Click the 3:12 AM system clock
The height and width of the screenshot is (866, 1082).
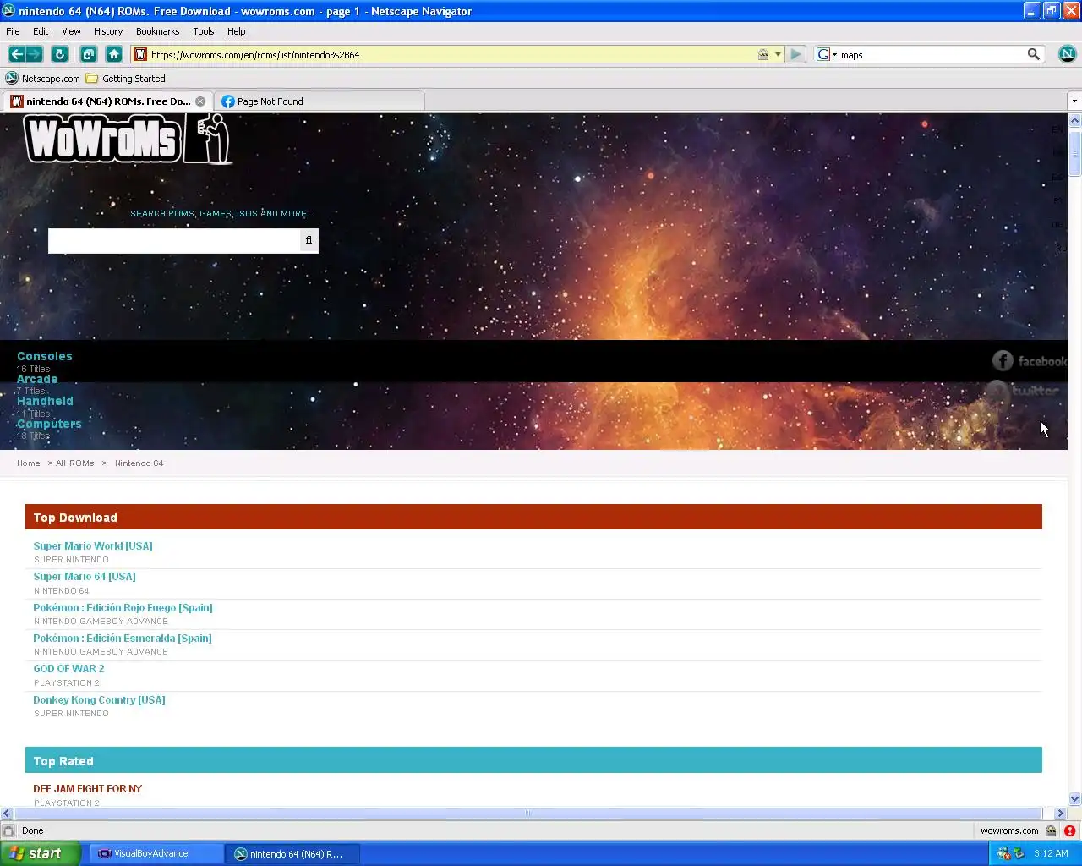pyautogui.click(x=1051, y=853)
